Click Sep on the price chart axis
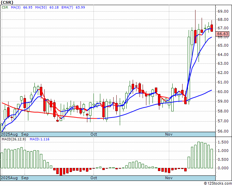 pos(25,134)
